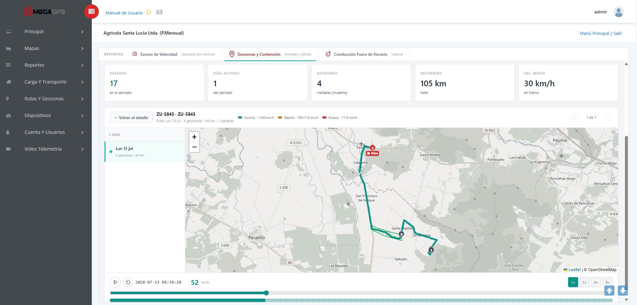This screenshot has height=305, width=637.
Task: Click the playback position slider handle
Action: 266,293
